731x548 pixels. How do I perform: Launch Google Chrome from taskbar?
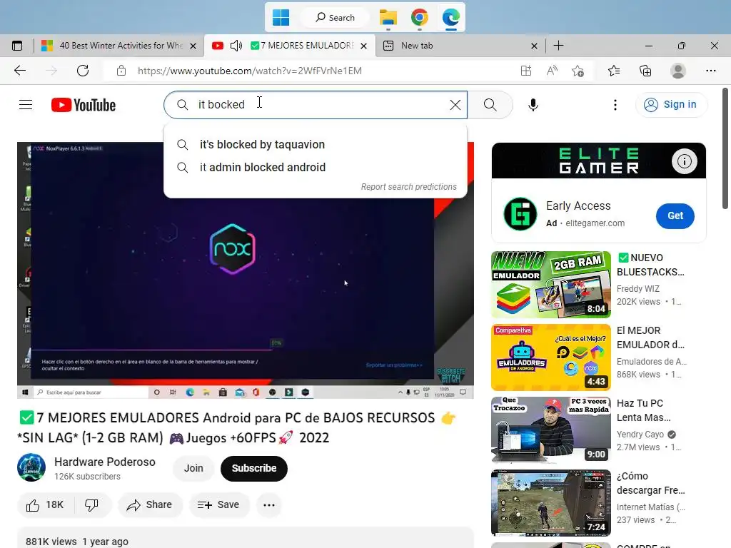(x=420, y=18)
